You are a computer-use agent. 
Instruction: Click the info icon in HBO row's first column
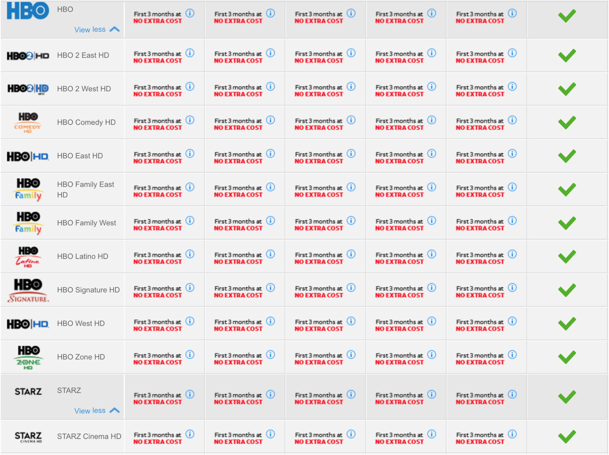coord(190,13)
